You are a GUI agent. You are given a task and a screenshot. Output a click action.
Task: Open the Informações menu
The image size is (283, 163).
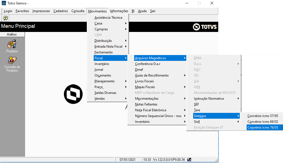(119, 11)
